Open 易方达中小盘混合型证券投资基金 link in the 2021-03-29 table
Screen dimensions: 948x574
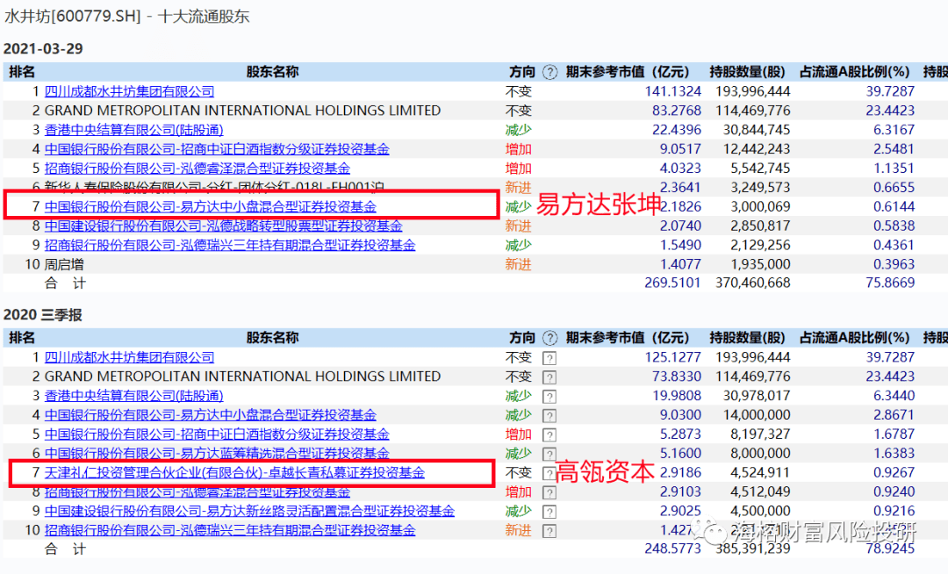click(211, 206)
